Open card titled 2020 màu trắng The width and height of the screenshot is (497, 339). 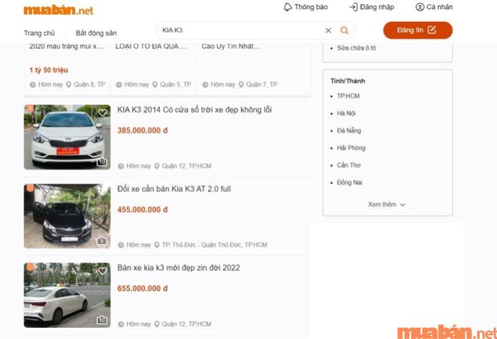coord(66,46)
